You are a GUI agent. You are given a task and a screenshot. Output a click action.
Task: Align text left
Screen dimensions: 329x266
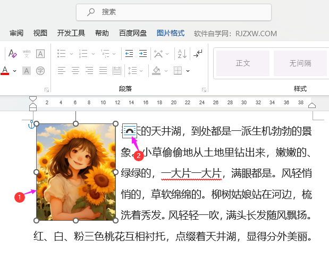coord(62,71)
